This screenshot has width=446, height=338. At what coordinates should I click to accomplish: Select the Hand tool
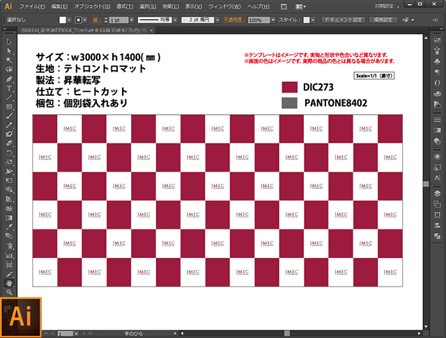(10, 283)
